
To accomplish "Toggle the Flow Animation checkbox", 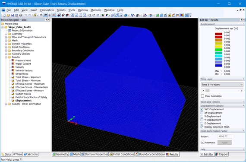I will pos(202,96).
